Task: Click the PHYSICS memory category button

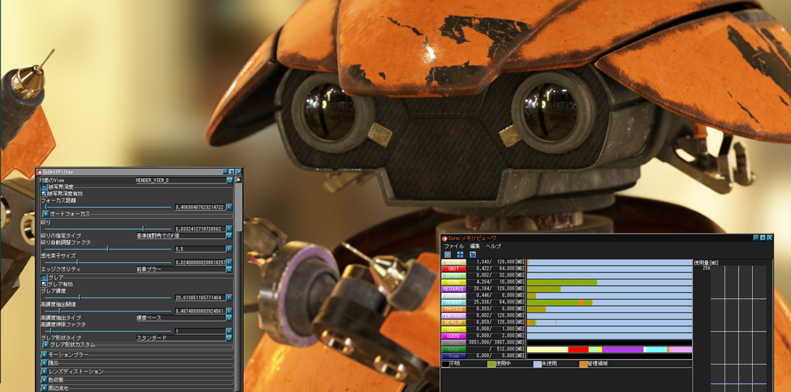Action: coord(454,309)
